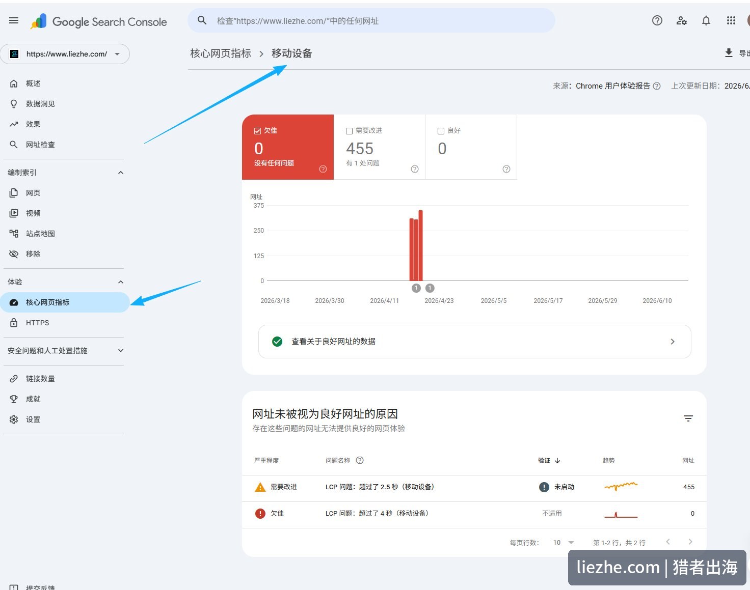
Task: Click the 网址 column header in table
Action: point(688,461)
